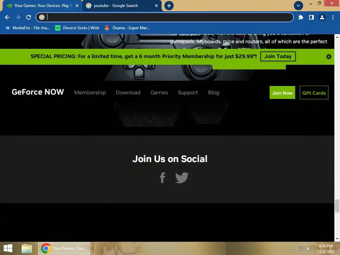Switch to the youtube - Google Search tab

point(122,6)
